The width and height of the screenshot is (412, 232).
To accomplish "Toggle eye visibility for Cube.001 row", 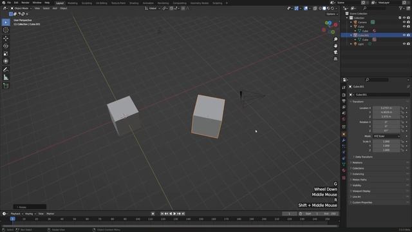I will point(404,35).
